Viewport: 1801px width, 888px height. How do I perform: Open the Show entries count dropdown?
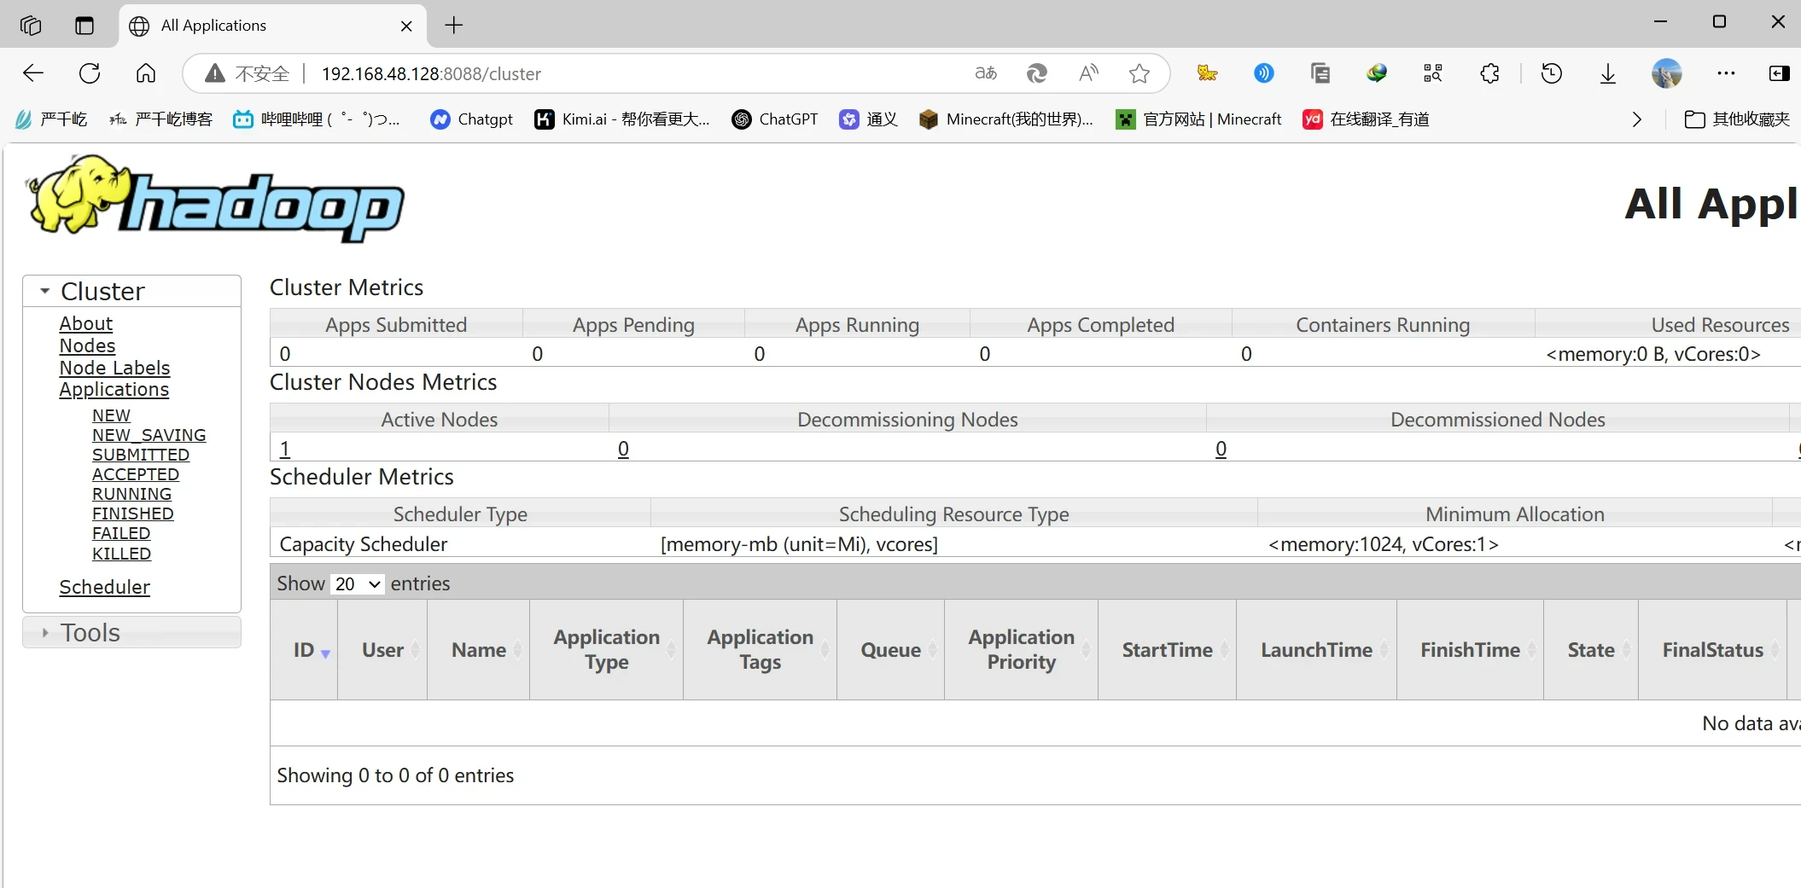[357, 583]
